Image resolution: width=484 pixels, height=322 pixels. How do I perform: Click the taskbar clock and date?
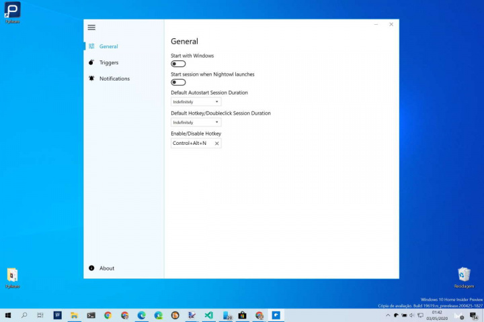[x=437, y=315]
